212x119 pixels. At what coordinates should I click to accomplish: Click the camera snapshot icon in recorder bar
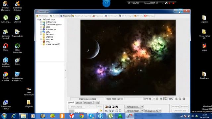point(166,3)
